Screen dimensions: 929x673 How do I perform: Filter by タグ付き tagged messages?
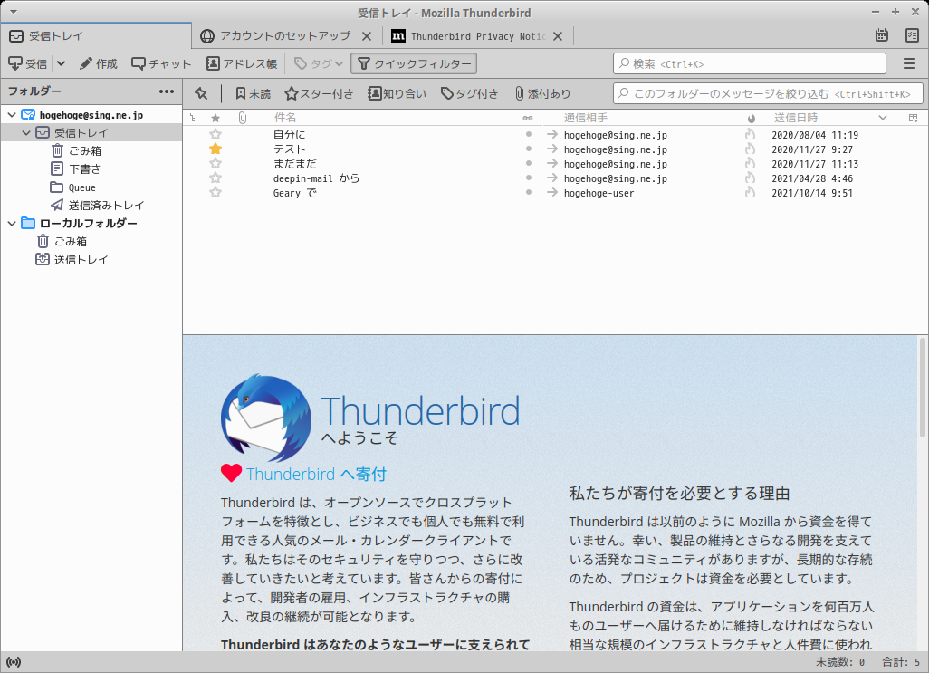coord(470,93)
